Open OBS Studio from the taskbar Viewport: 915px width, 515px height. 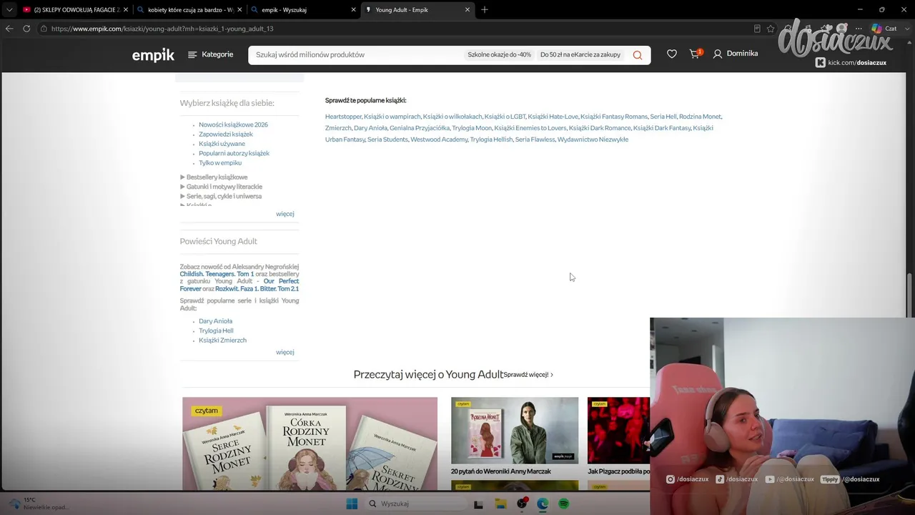coord(522,504)
